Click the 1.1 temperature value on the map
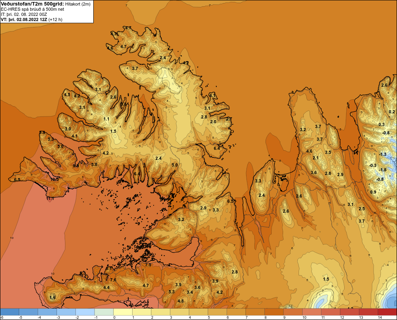The height and width of the screenshot is (320, 397). point(106,119)
